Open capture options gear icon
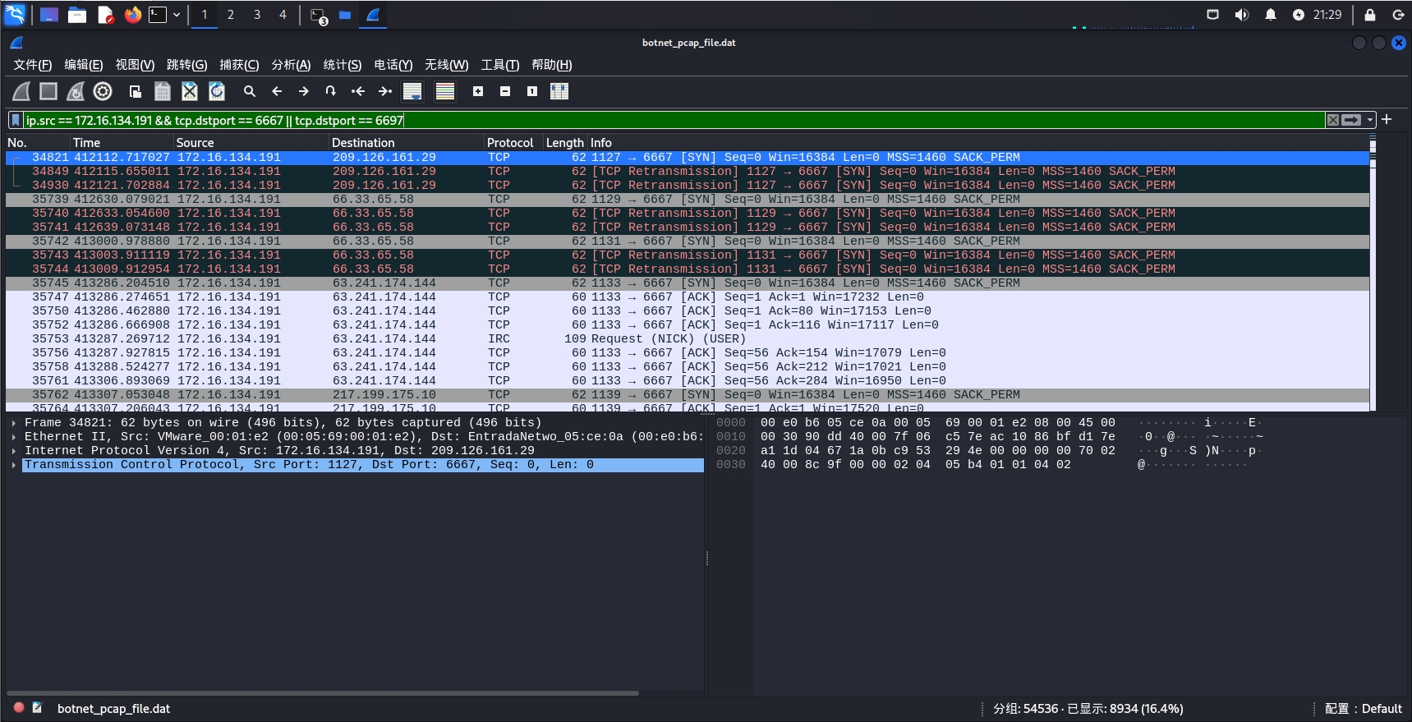 [103, 91]
